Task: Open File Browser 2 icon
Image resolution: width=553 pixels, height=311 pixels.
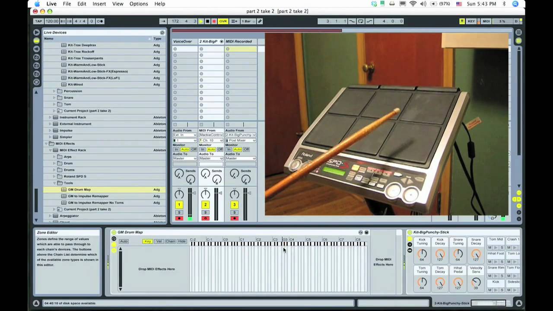Action: (36, 65)
